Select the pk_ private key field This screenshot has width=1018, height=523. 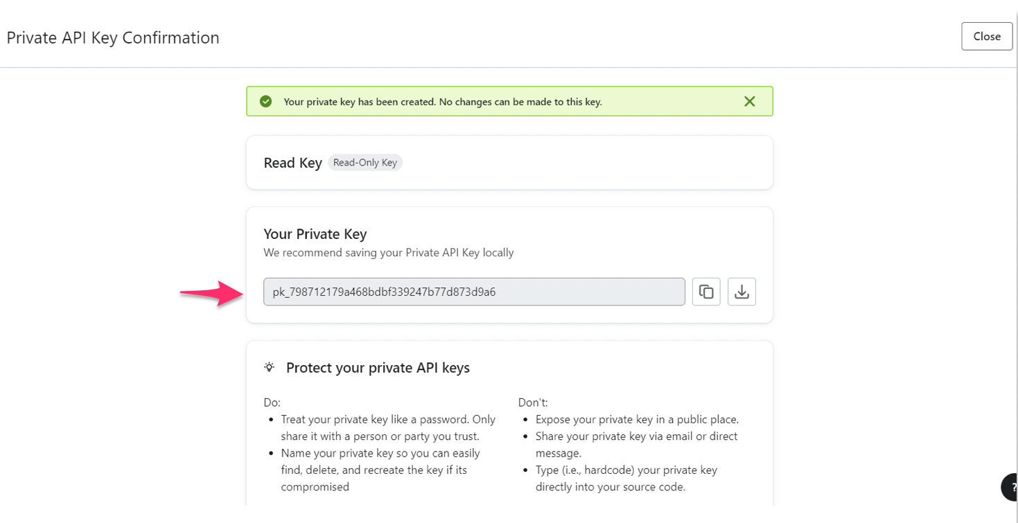(474, 292)
